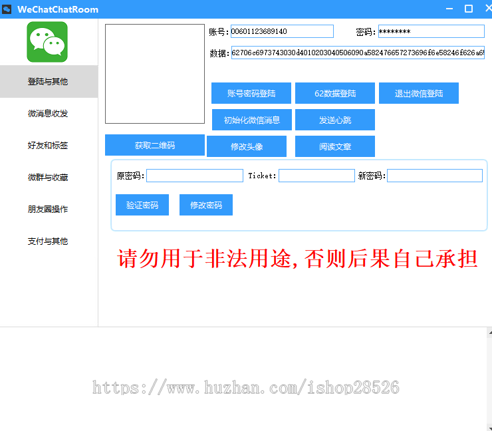Open the 登陆与其他 sidebar tab
Image resolution: width=492 pixels, height=431 pixels.
(x=49, y=82)
